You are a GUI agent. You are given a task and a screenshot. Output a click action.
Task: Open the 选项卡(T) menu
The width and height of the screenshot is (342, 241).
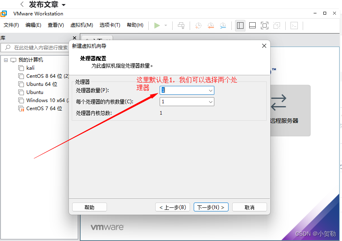(x=110, y=25)
